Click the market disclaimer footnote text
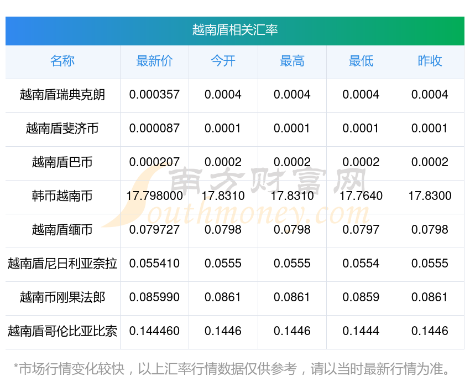Image resolution: width=470 pixels, height=386 pixels. (235, 369)
